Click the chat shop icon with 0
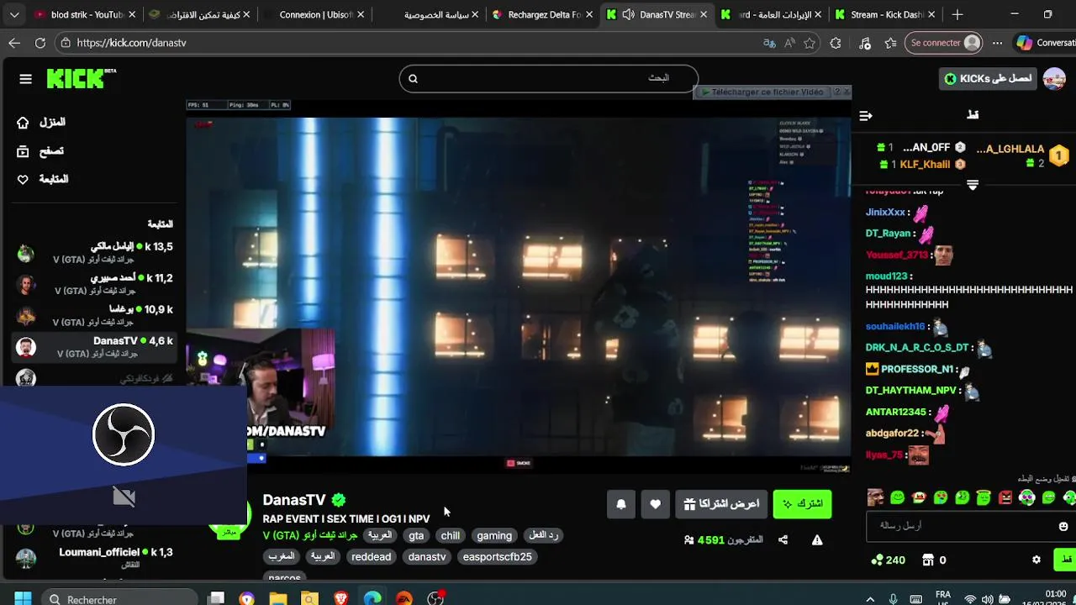 point(928,560)
